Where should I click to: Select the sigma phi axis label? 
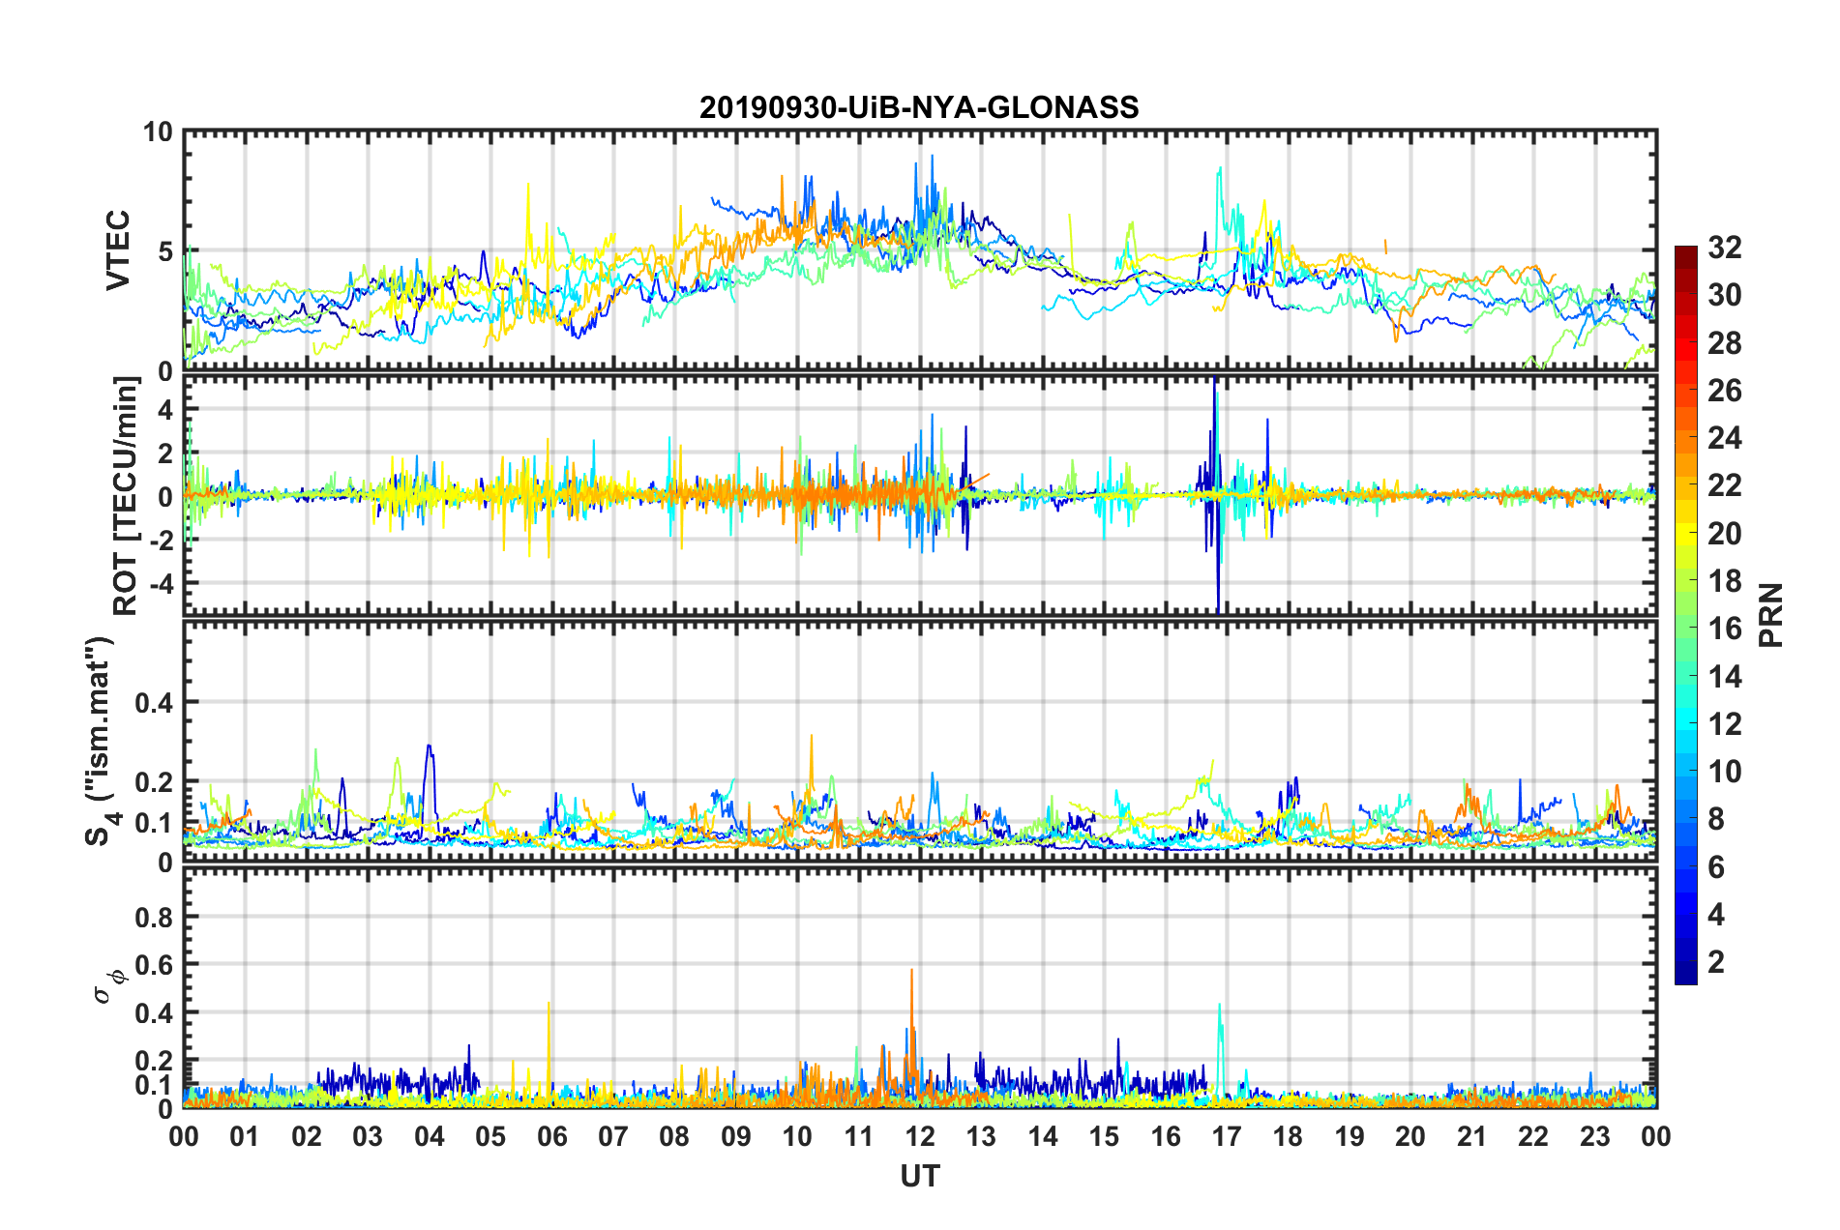coord(109,986)
